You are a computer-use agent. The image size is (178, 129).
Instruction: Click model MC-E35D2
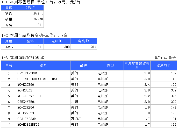pyautogui.click(x=25, y=90)
